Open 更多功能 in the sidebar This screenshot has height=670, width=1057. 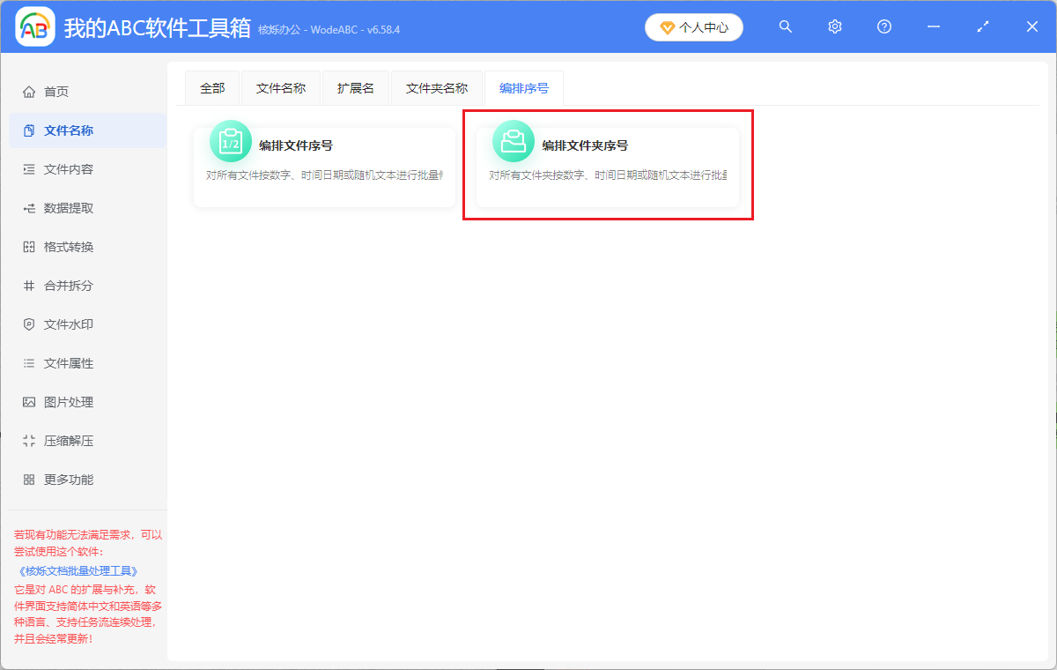69,480
